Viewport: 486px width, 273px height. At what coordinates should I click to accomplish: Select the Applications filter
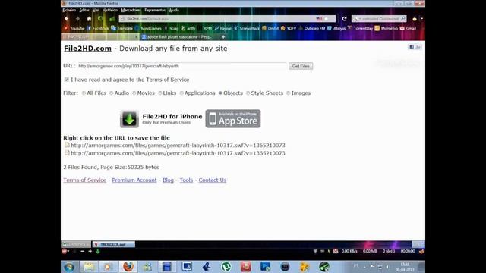[x=181, y=93]
